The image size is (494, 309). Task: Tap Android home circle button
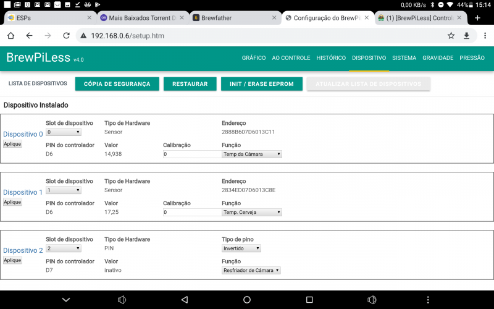pos(247,300)
